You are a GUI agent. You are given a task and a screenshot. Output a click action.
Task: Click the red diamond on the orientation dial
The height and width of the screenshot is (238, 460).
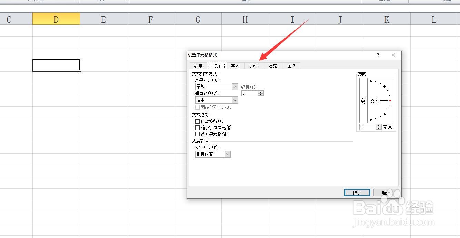pyautogui.click(x=390, y=101)
